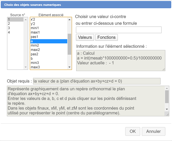Choose element mini1 from associated list
172x141 pixels.
tap(49, 28)
